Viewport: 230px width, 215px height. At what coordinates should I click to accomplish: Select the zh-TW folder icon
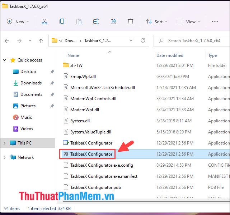66,65
